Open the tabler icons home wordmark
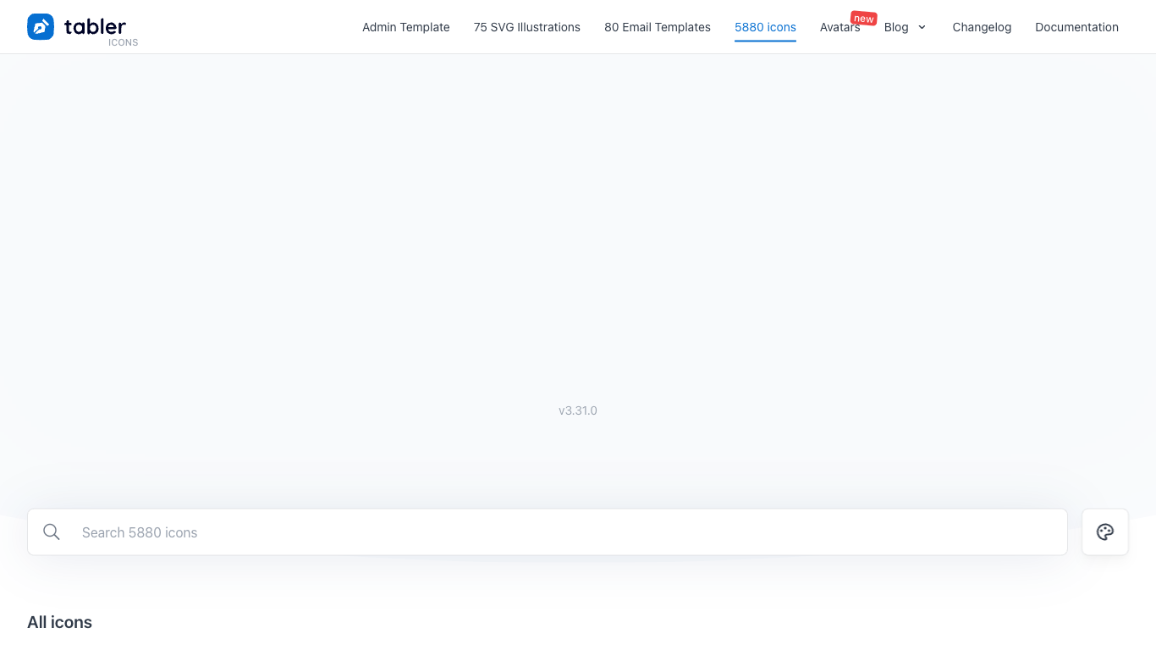Screen dimensions: 1156x650 [101, 30]
